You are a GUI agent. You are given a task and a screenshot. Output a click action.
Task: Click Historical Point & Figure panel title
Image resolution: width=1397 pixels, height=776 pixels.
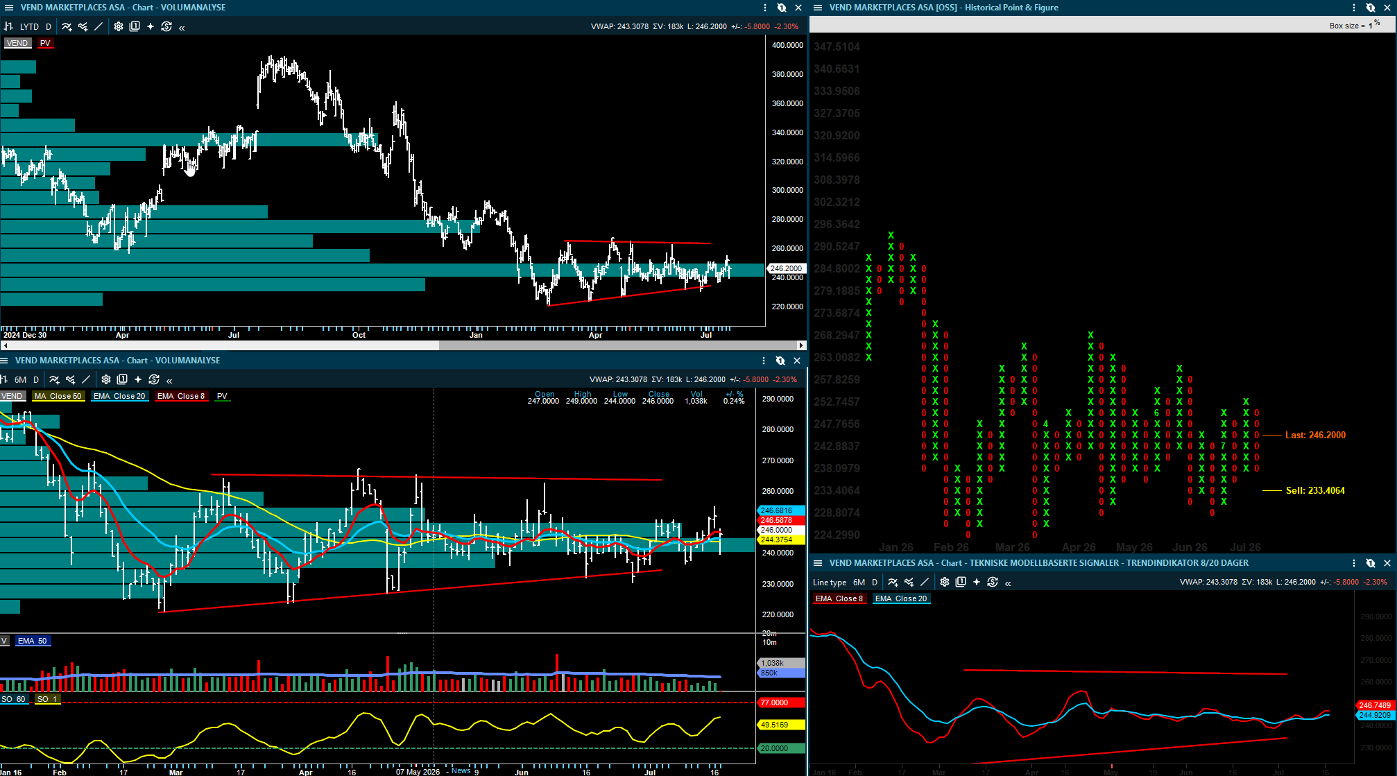(944, 8)
